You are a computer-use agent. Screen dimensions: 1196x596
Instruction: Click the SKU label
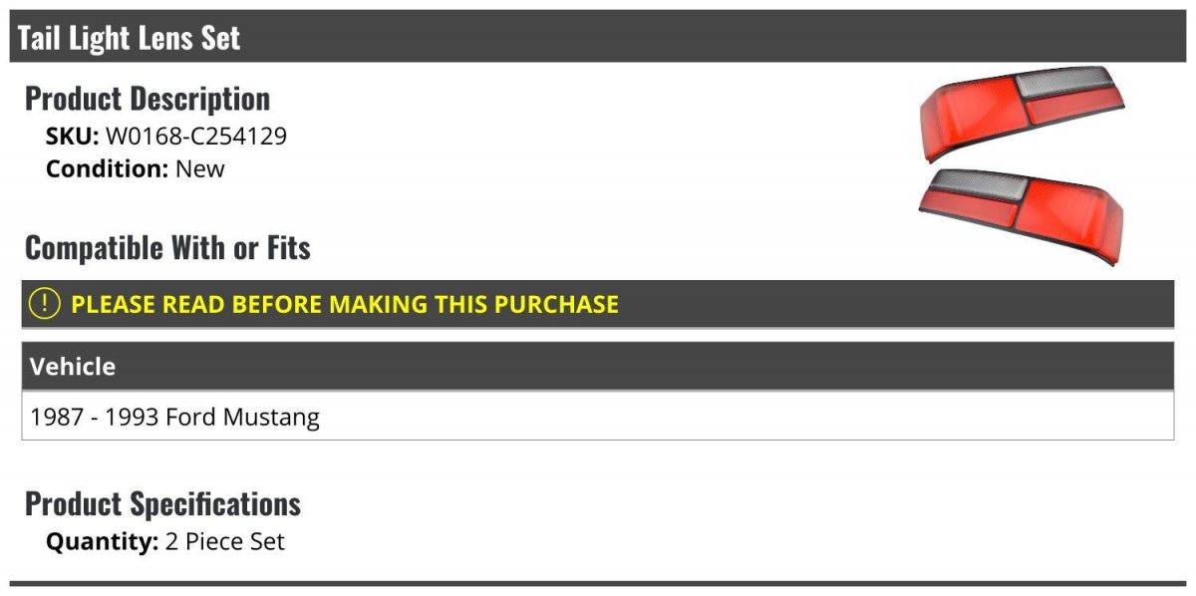click(x=73, y=137)
